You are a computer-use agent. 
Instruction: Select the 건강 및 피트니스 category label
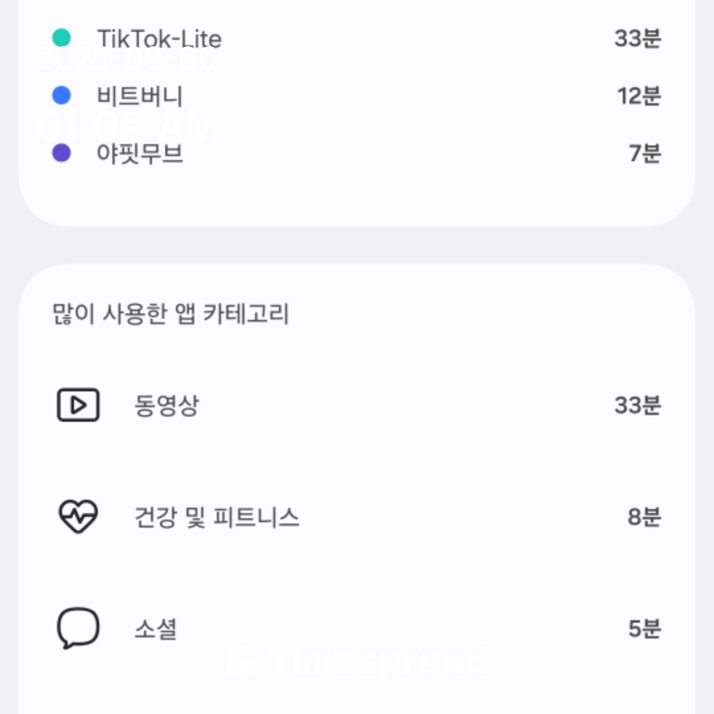[217, 517]
